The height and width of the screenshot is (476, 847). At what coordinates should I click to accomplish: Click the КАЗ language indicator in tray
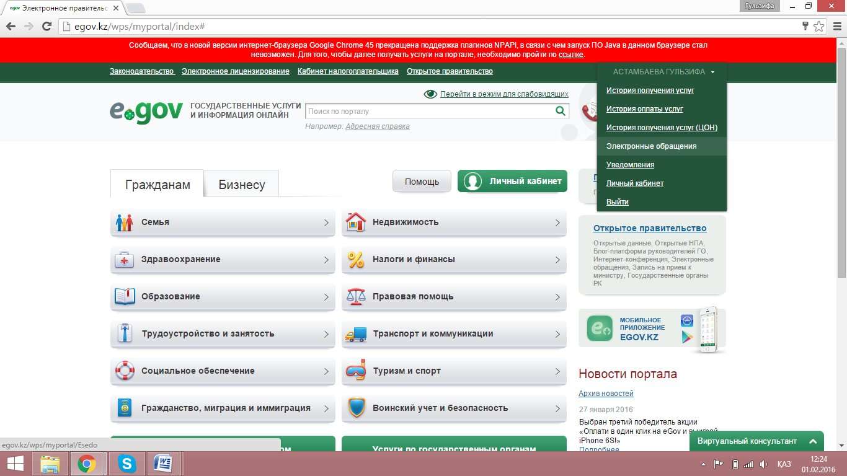[x=784, y=464]
